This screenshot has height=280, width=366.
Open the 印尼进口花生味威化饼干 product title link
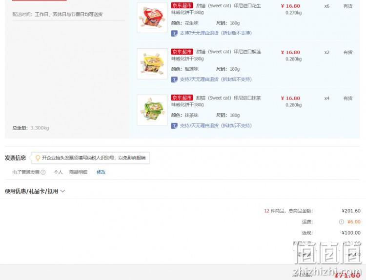[216, 9]
